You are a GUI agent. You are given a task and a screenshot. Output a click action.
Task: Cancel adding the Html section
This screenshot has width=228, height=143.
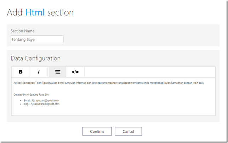tap(128, 131)
